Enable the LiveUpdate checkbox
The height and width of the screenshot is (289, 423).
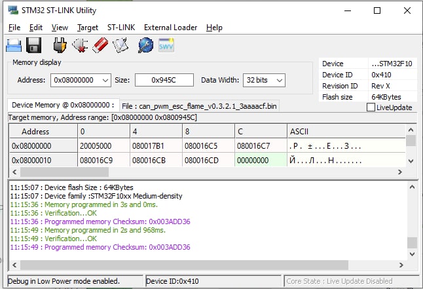(x=371, y=107)
